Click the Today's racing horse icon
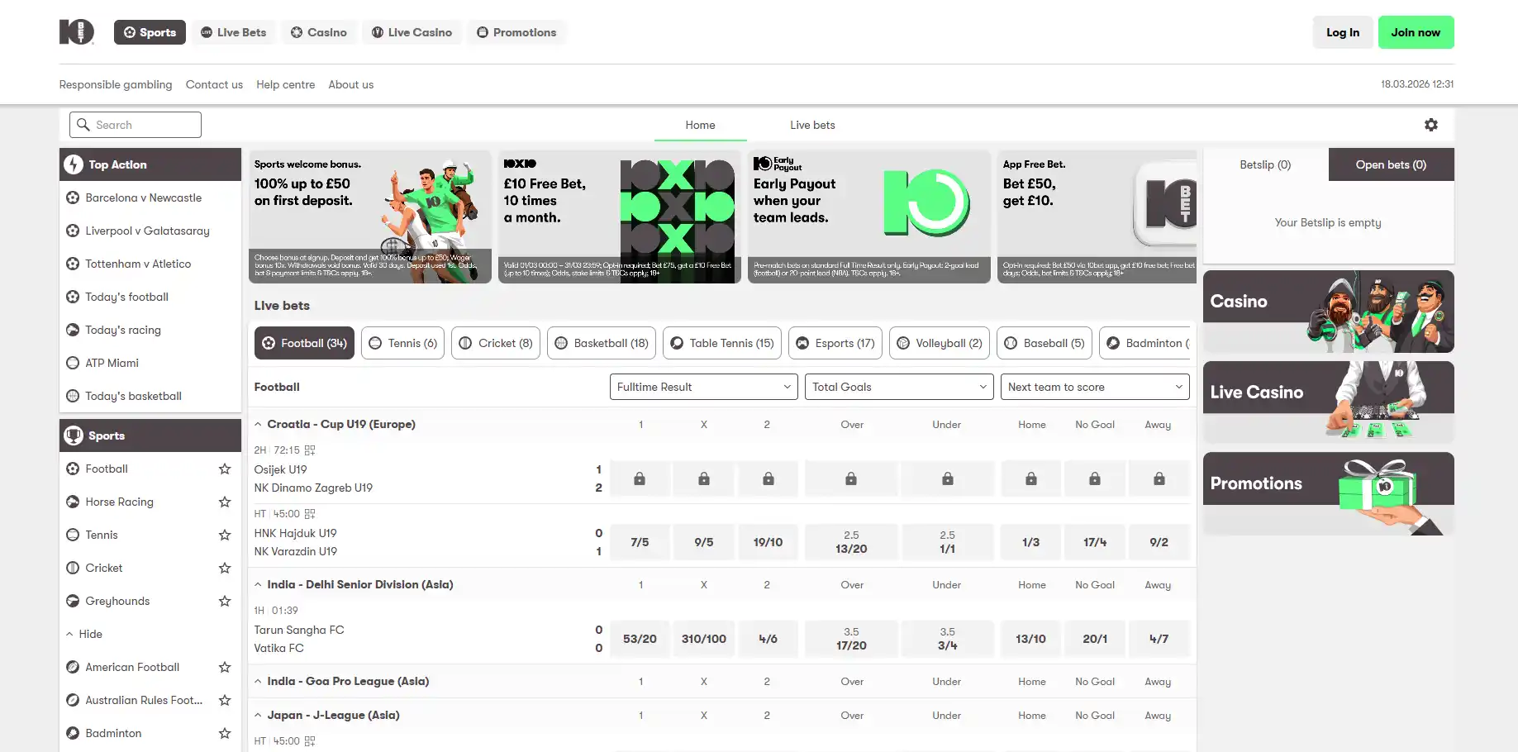The height and width of the screenshot is (752, 1518). (73, 330)
